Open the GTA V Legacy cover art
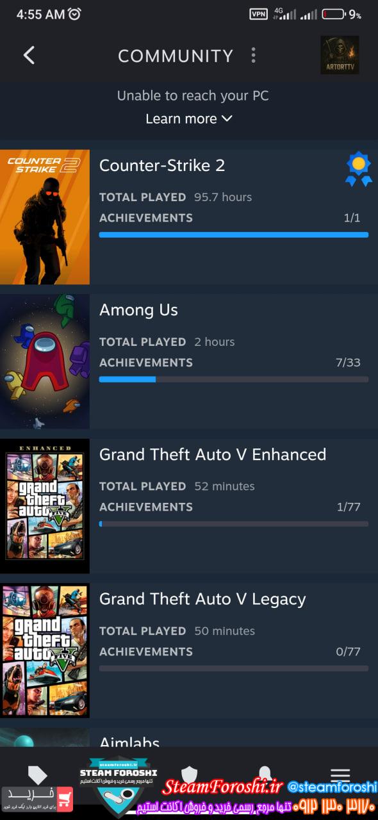Screen dimensions: 378x820 coord(45,650)
